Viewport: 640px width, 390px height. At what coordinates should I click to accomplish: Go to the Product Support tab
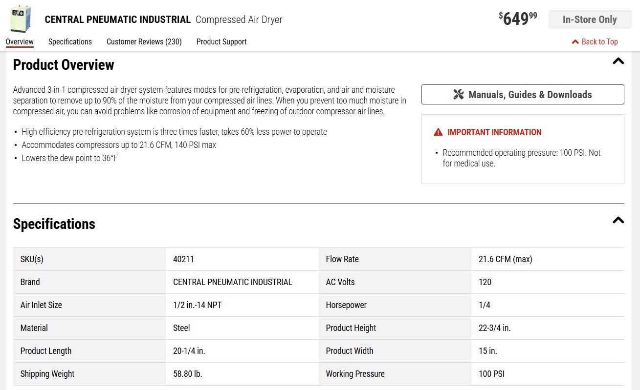(x=221, y=41)
